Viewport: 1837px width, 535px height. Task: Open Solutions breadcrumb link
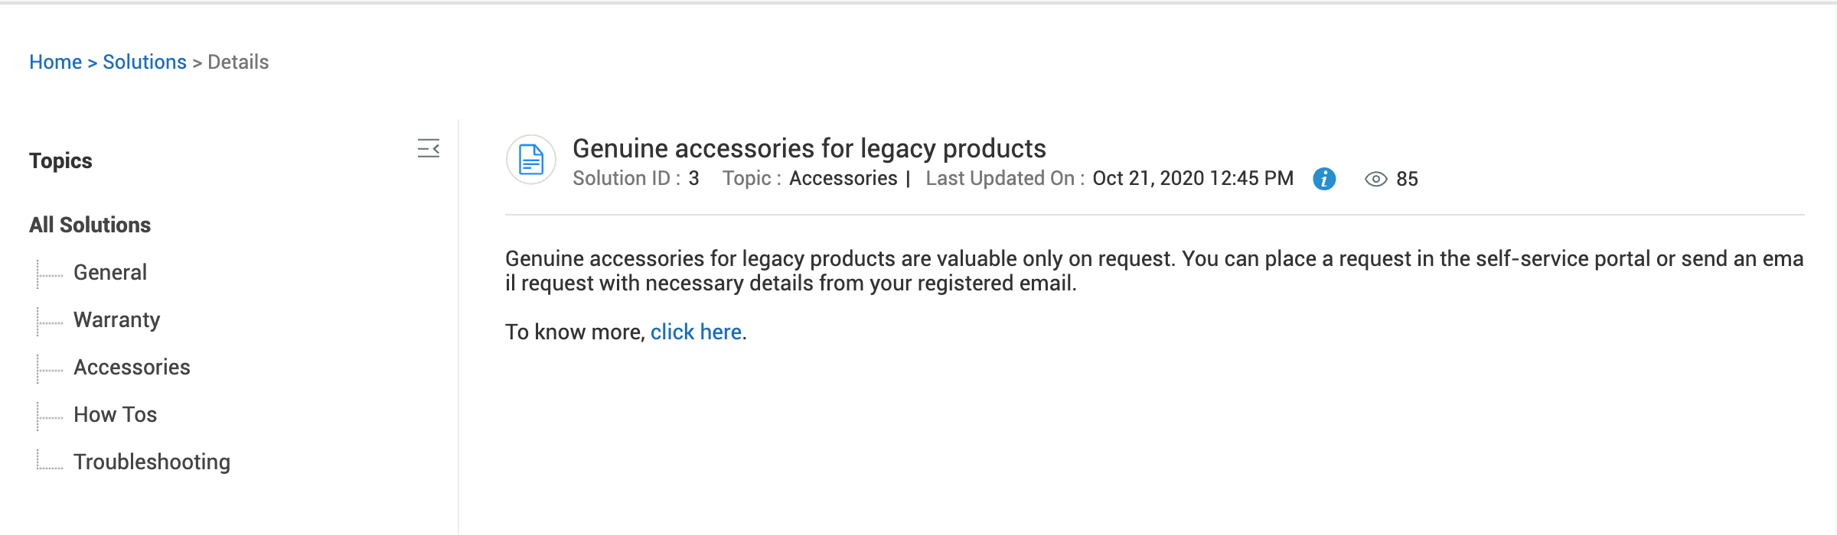pyautogui.click(x=145, y=62)
